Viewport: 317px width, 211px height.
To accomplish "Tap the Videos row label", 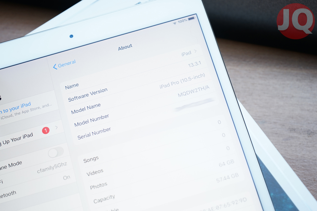I will [x=95, y=172].
